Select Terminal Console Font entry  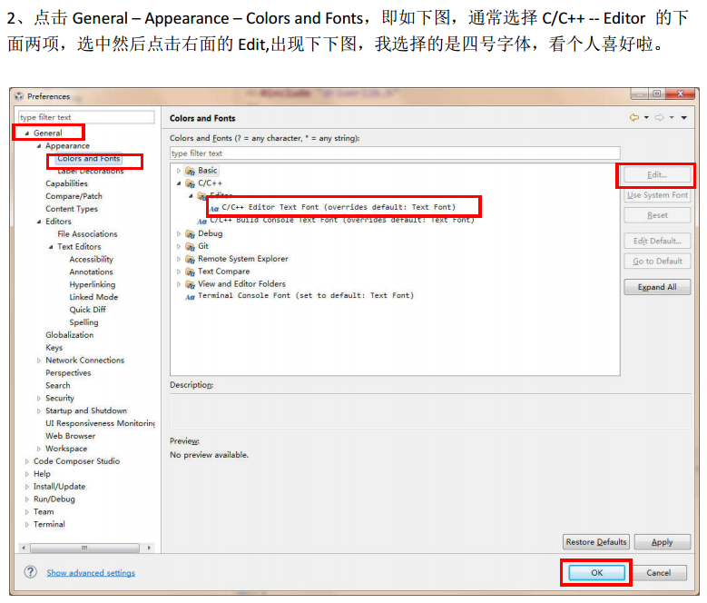306,296
